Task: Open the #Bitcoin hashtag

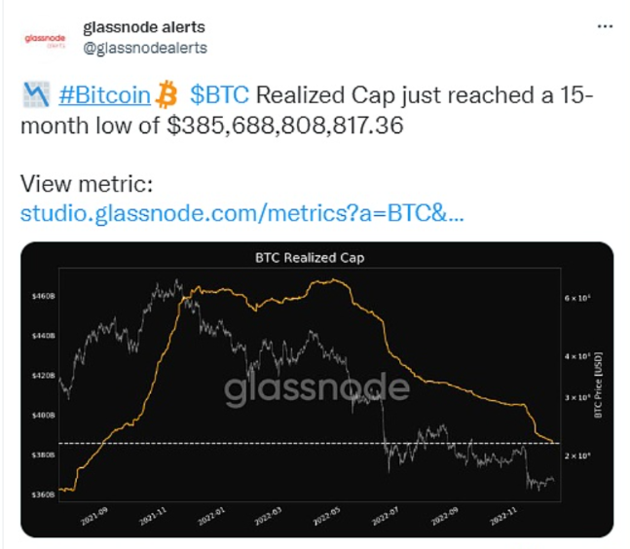Action: tap(106, 94)
